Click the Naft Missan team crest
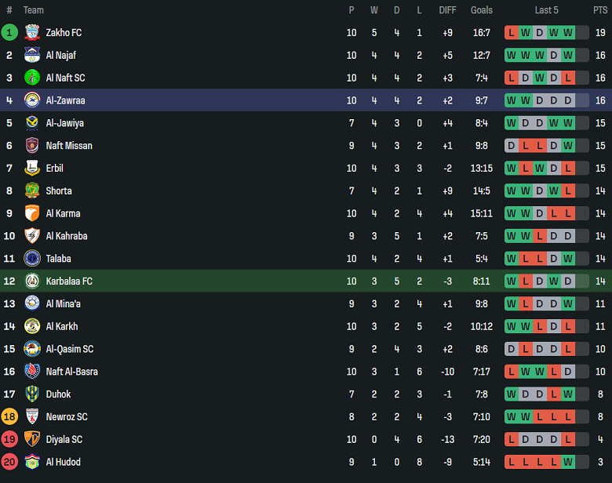Viewport: 612px width, 483px height. (32, 146)
